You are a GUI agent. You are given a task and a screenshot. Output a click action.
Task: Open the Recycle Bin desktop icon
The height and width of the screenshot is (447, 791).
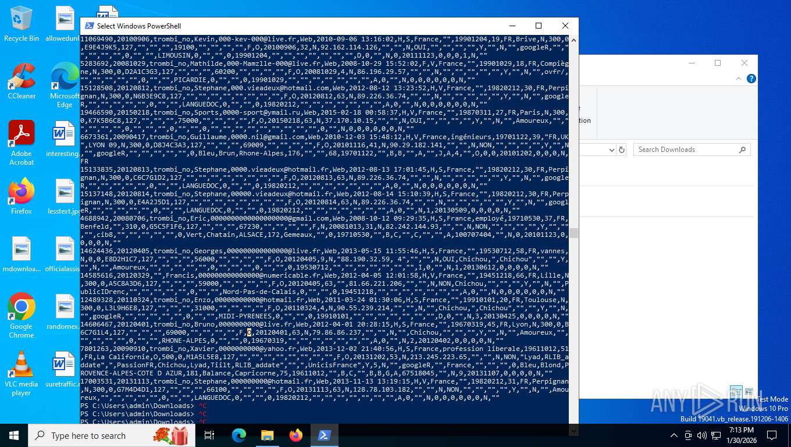[22, 23]
